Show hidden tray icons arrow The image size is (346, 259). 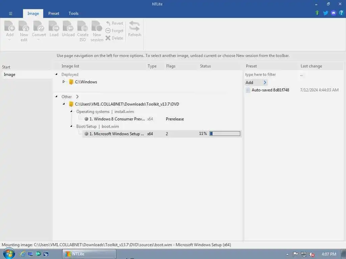(x=287, y=254)
